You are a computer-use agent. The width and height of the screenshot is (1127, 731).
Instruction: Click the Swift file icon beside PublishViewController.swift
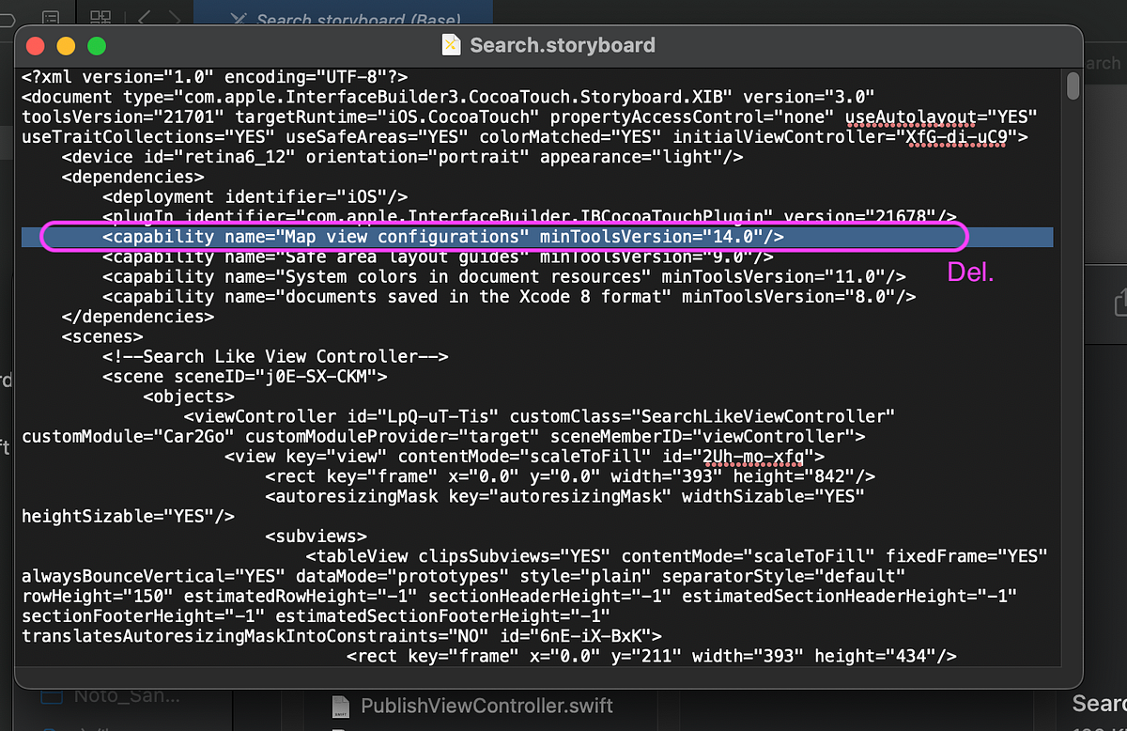click(x=339, y=706)
